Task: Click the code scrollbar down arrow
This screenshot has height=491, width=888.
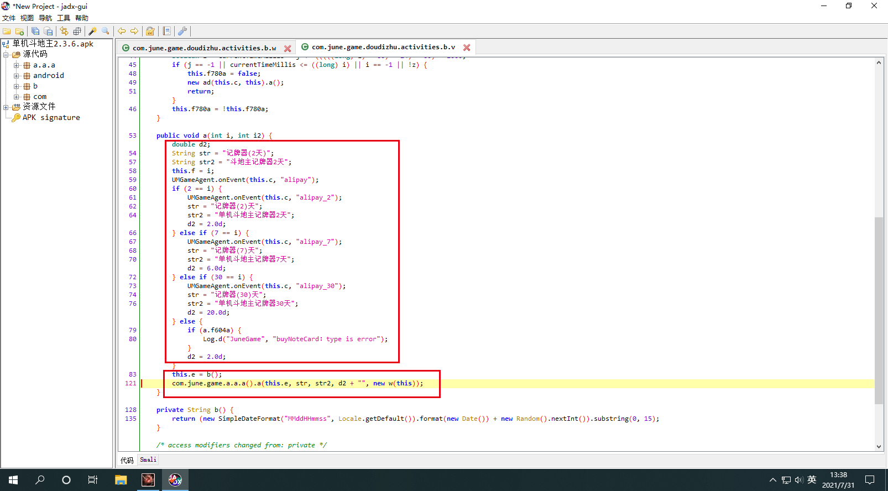Action: point(879,447)
